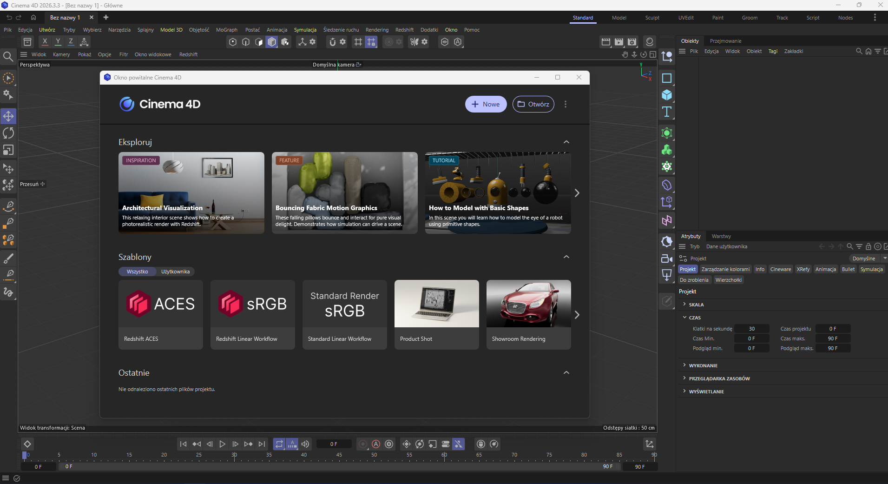Toggle loop playback in timeline
Screen dimensions: 888x484
[x=279, y=444]
